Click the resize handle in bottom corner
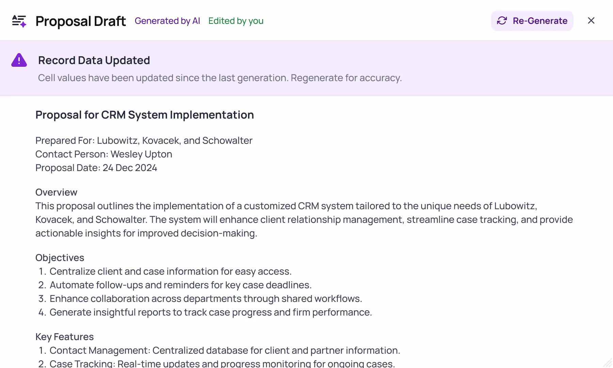 (608, 363)
